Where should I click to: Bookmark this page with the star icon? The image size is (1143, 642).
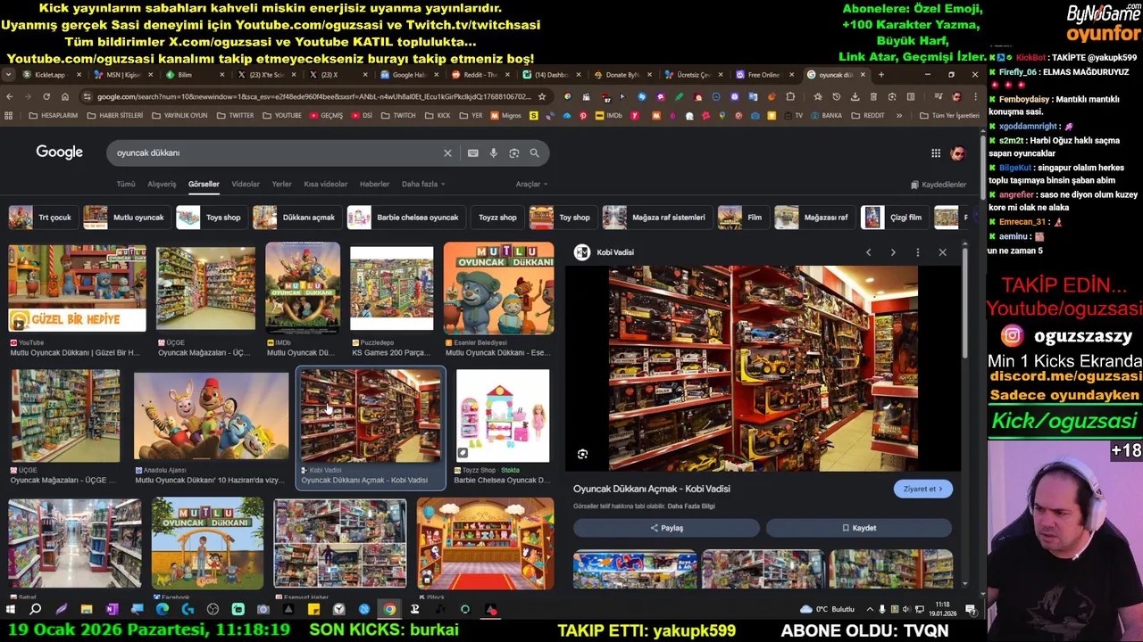click(x=541, y=96)
